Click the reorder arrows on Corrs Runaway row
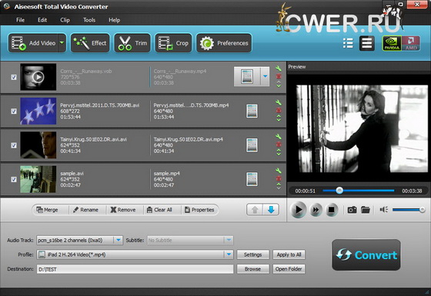The image size is (431, 296). [279, 84]
